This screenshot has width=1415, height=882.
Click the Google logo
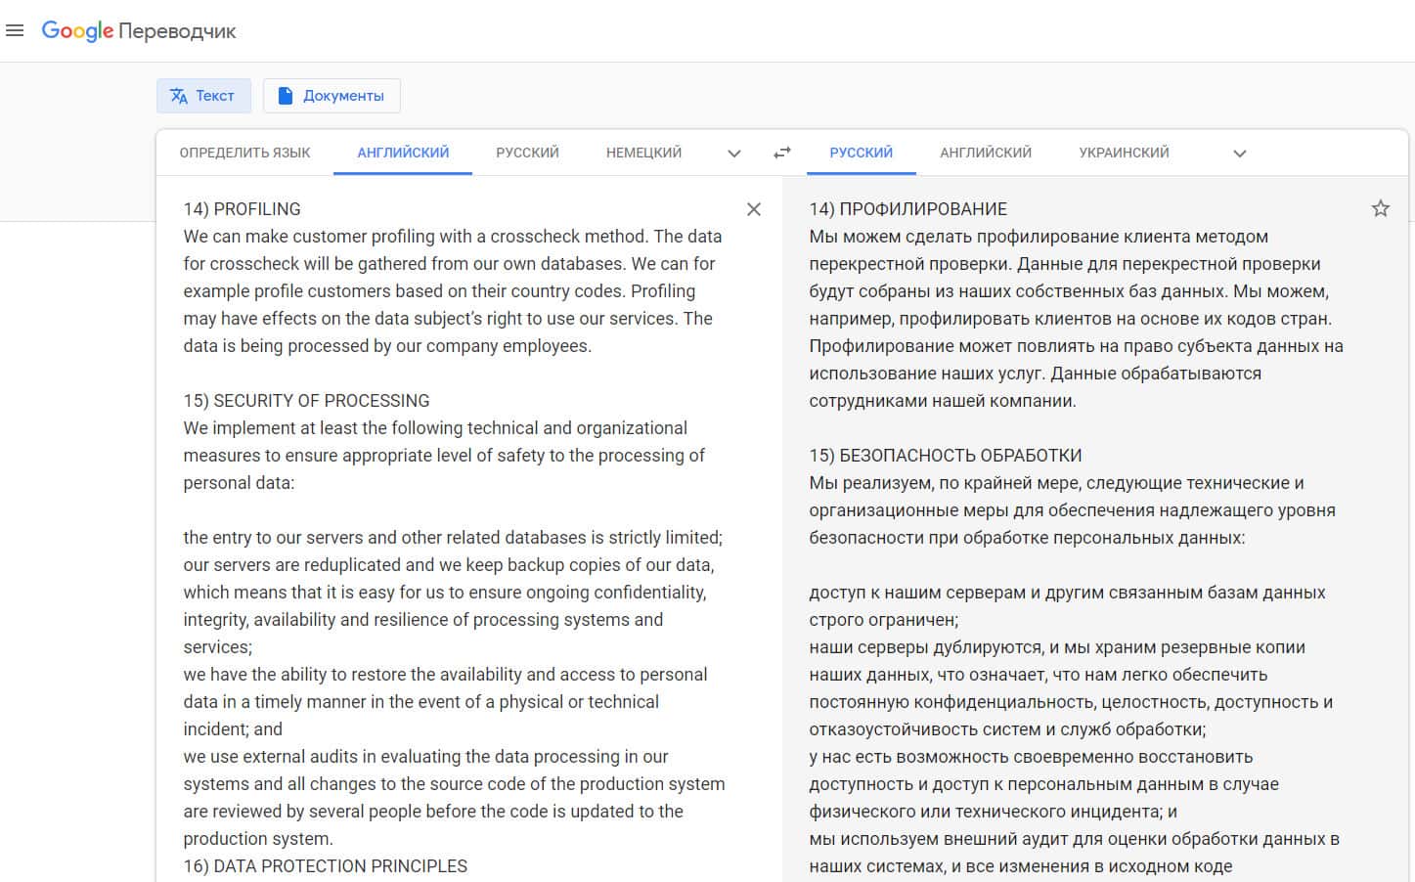click(77, 30)
